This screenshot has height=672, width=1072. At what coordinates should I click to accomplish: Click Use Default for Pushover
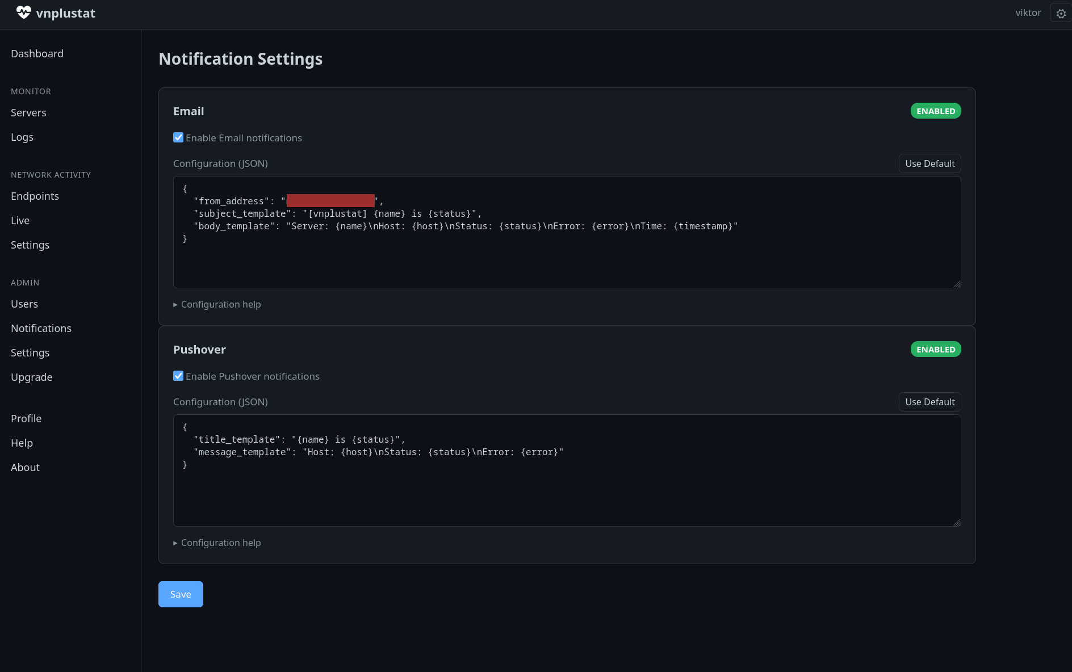point(929,402)
